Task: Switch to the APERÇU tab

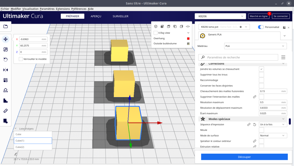Action: (x=96, y=16)
